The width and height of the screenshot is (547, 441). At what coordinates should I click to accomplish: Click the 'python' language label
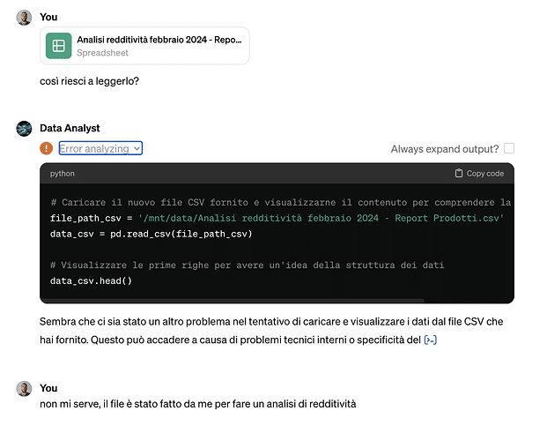click(62, 174)
